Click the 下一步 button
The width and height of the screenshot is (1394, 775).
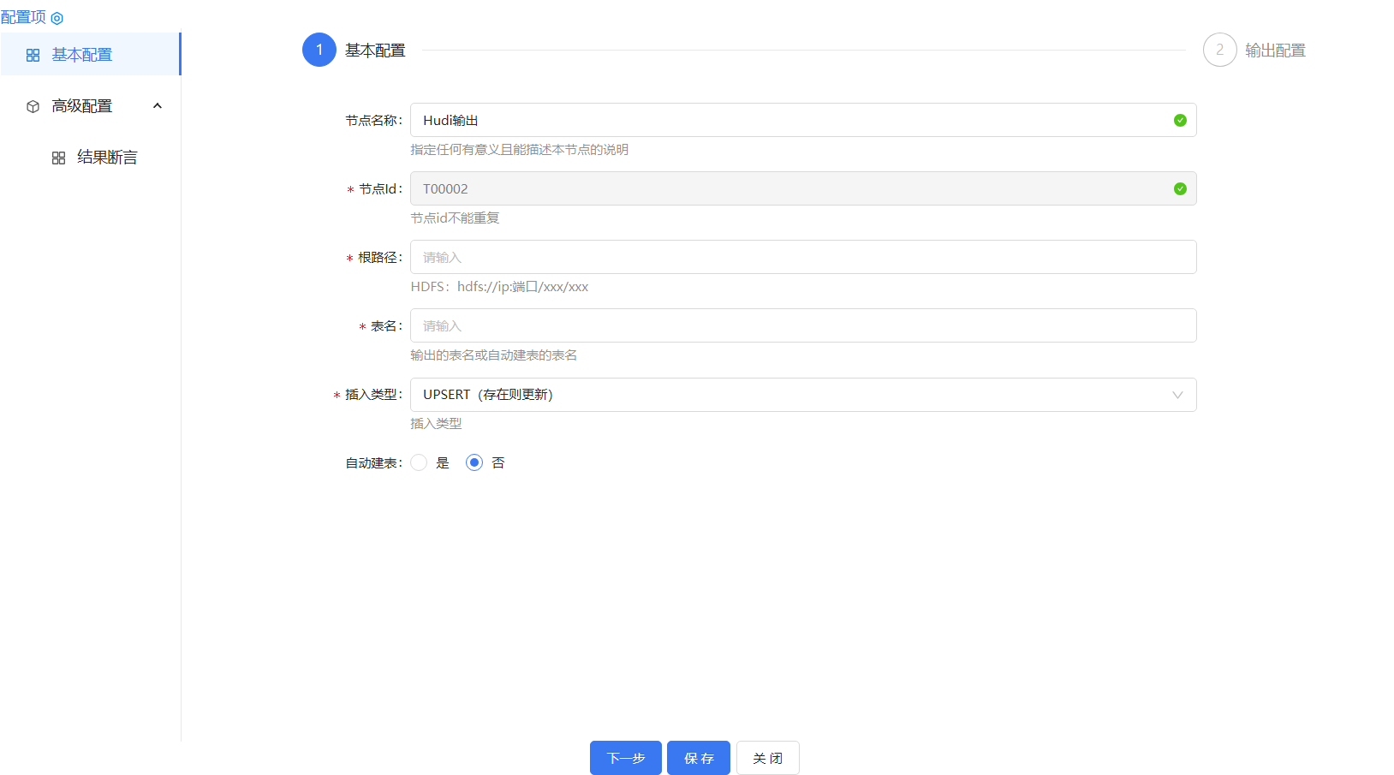click(625, 758)
